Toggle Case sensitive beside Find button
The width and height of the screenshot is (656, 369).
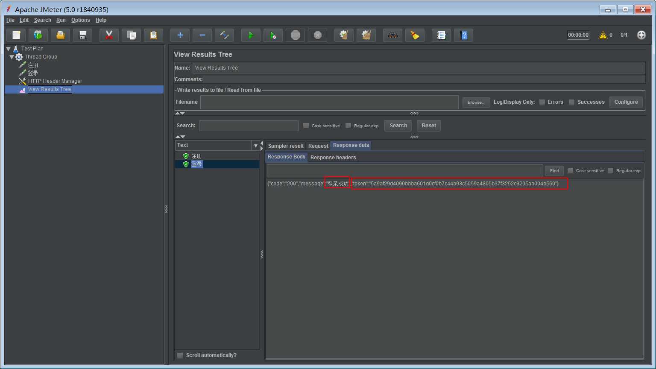[x=570, y=170]
